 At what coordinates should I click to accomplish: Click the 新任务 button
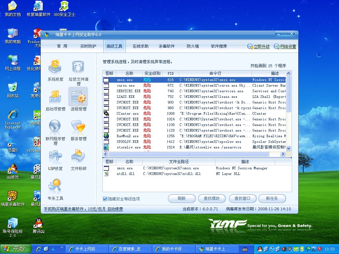(x=272, y=198)
